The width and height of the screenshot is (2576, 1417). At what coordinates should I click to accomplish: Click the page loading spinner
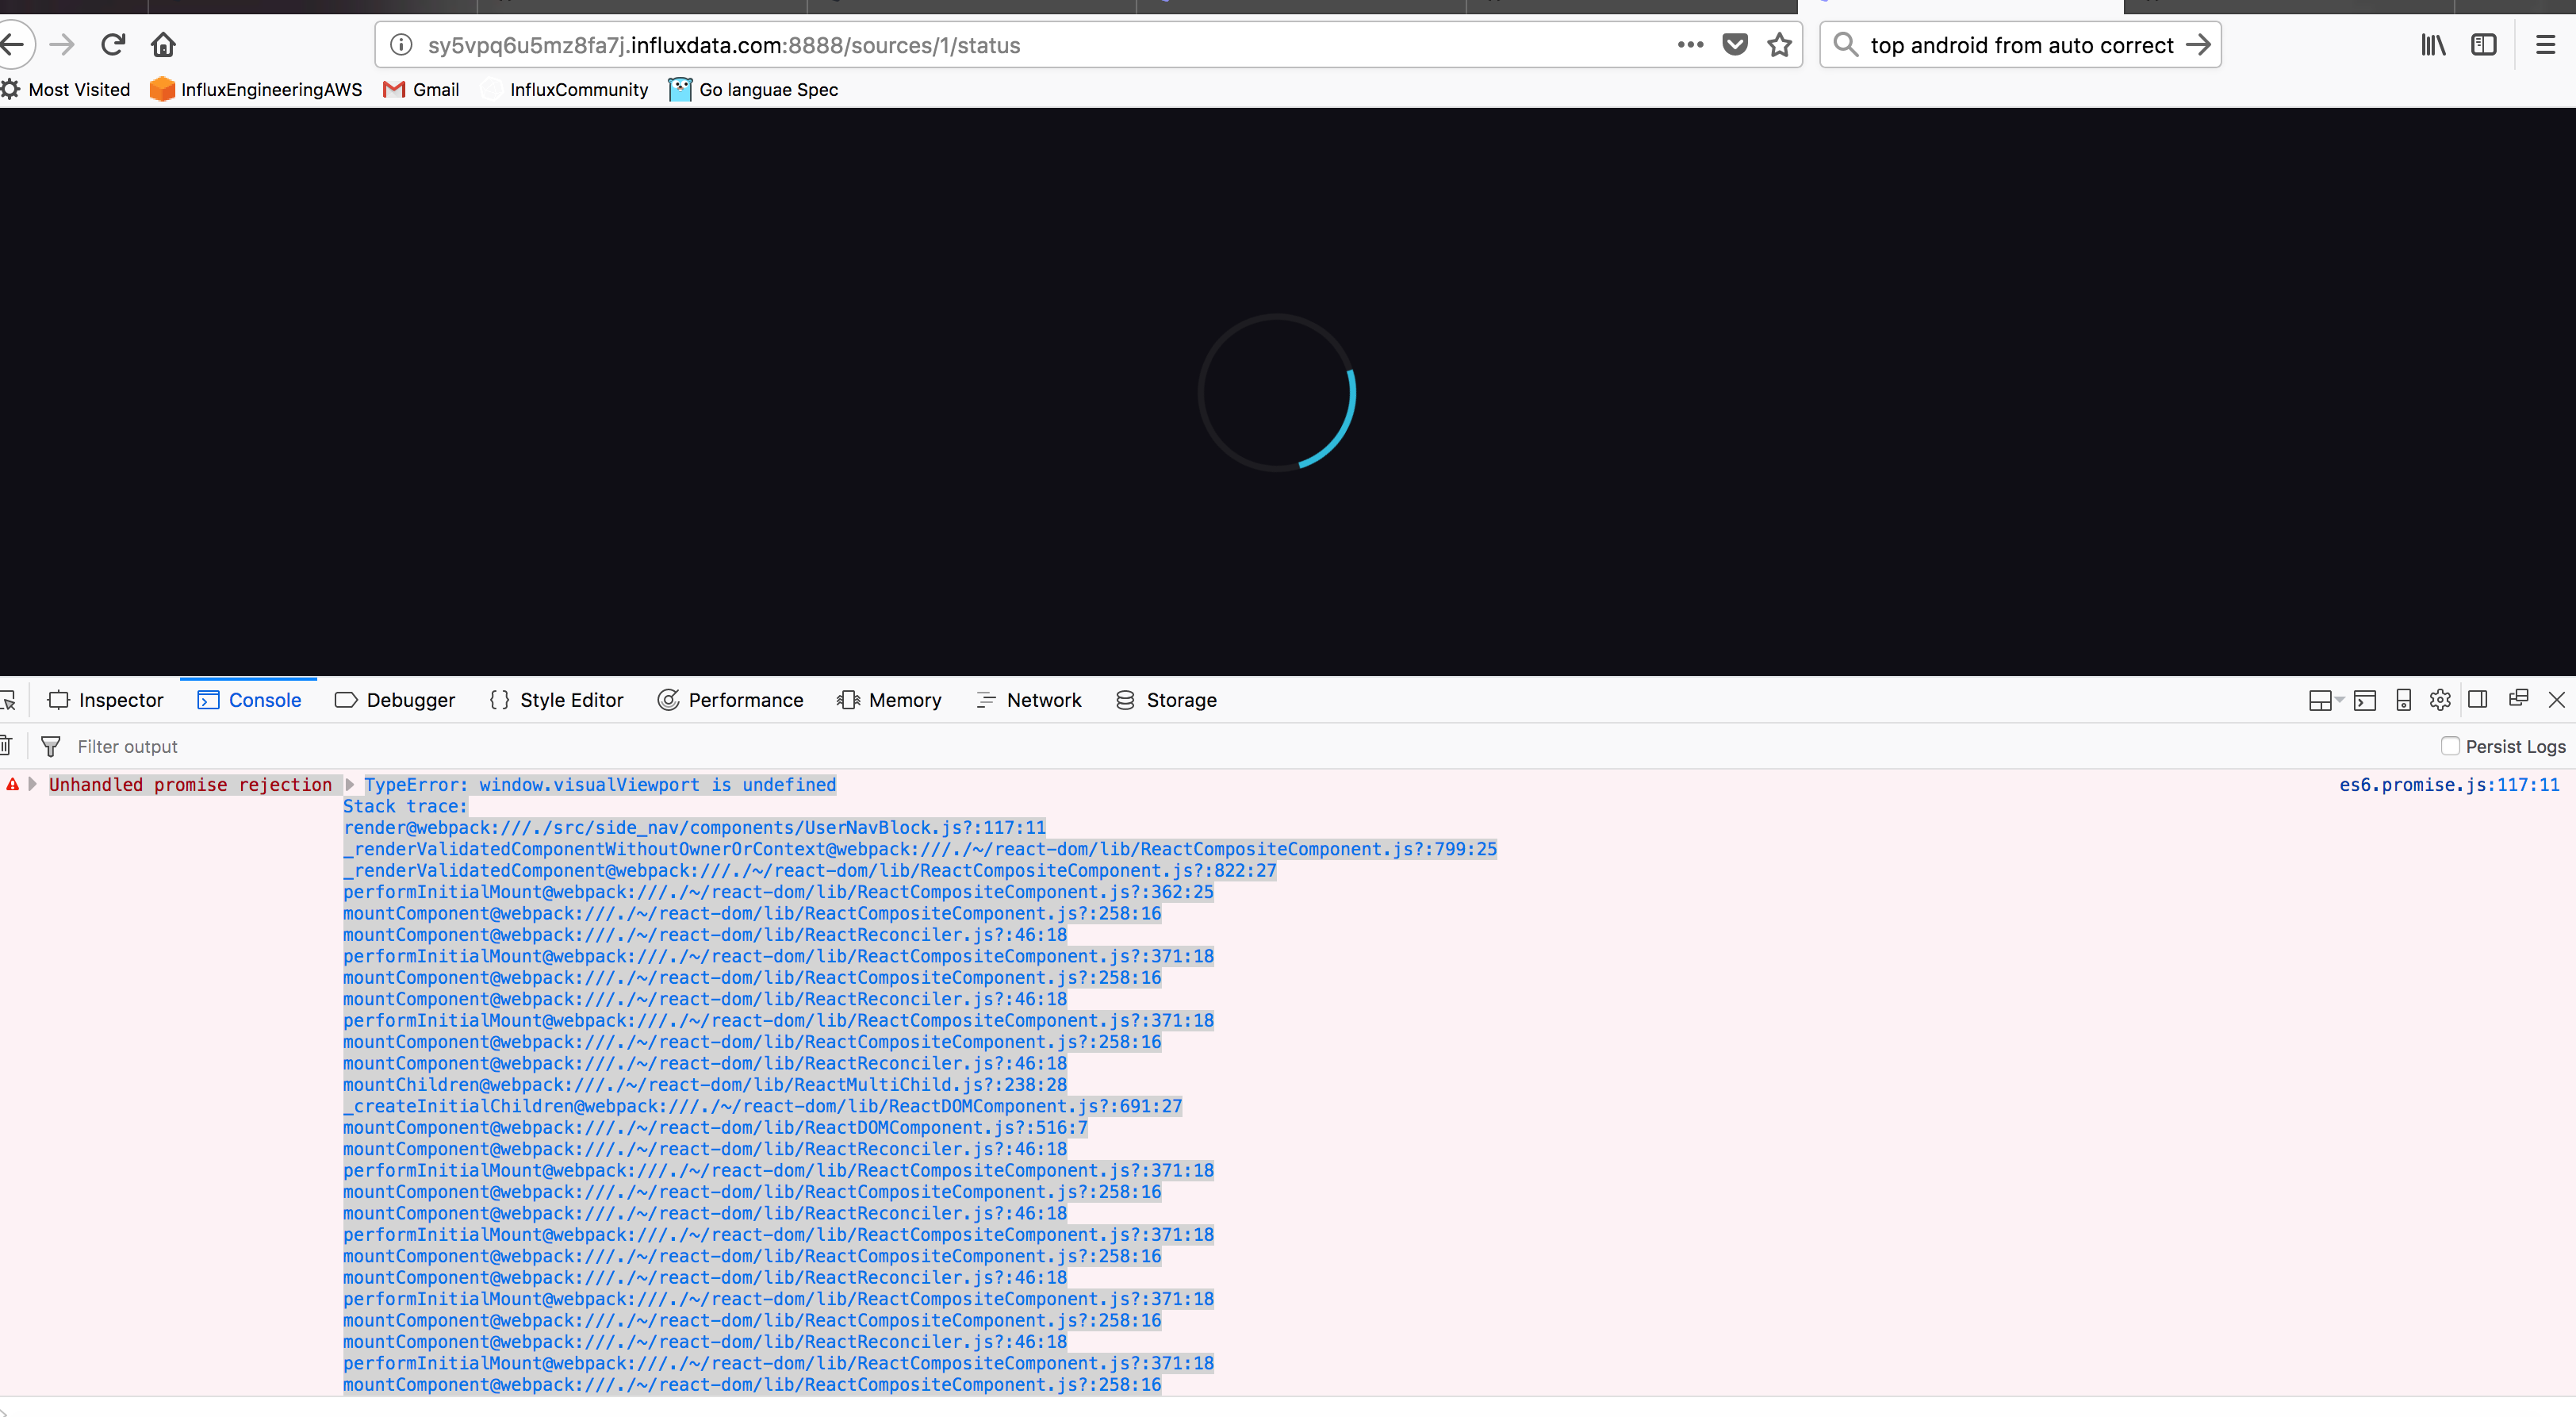tap(1278, 392)
